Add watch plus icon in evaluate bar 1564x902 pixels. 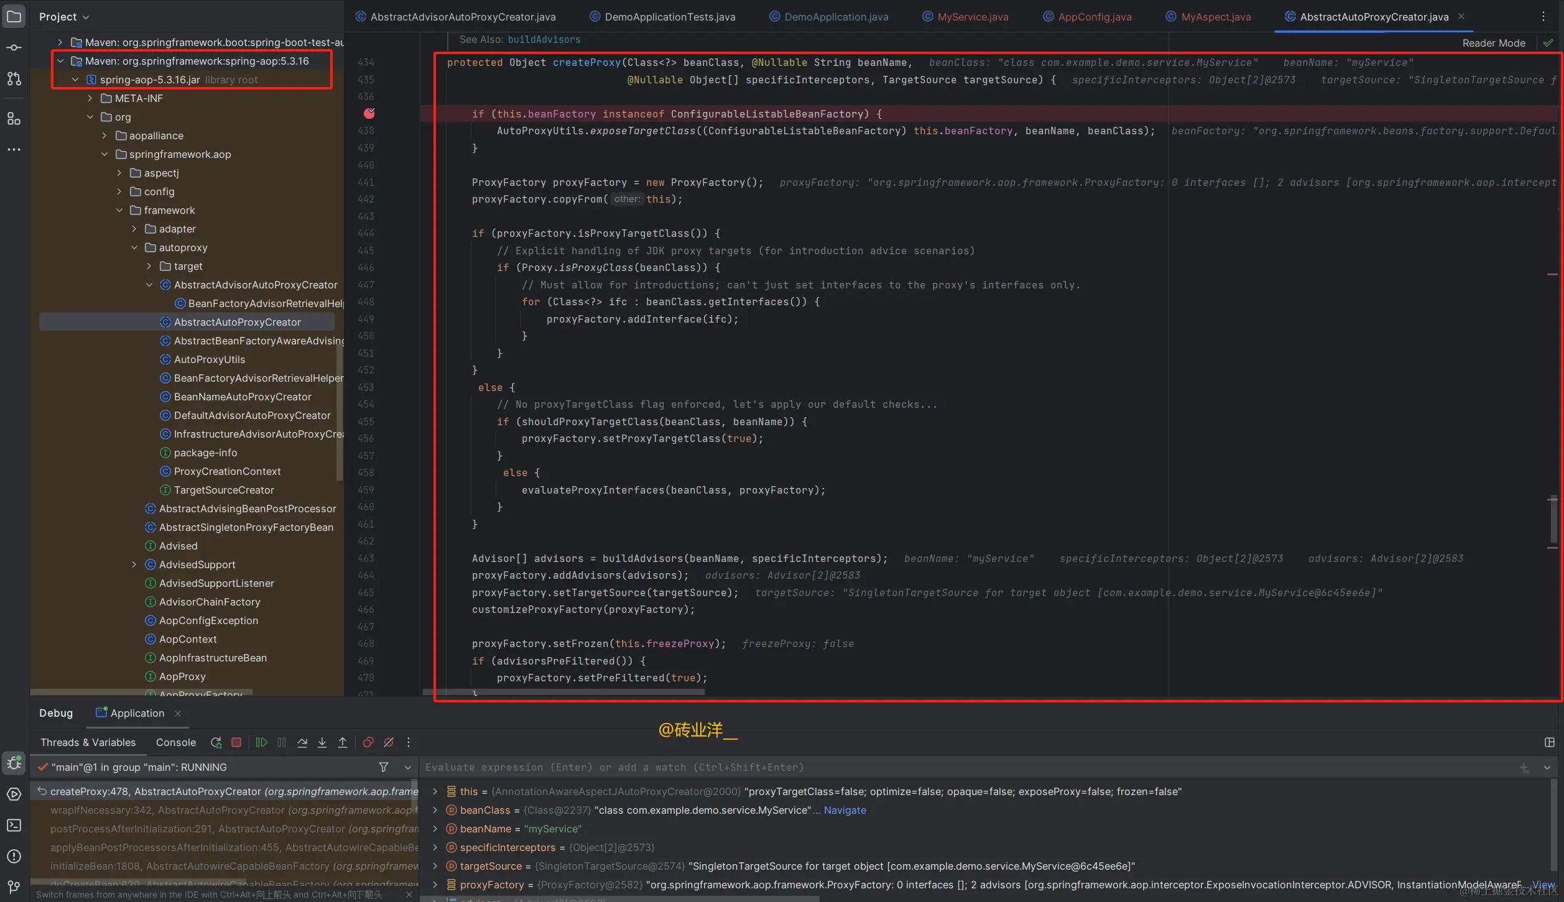1525,768
